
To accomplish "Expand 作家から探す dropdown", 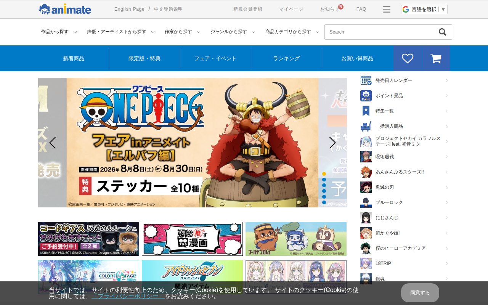I will pos(183,32).
